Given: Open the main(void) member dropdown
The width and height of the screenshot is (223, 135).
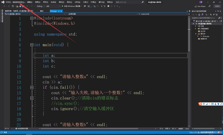Looking at the screenshot, I should (x=163, y=14).
